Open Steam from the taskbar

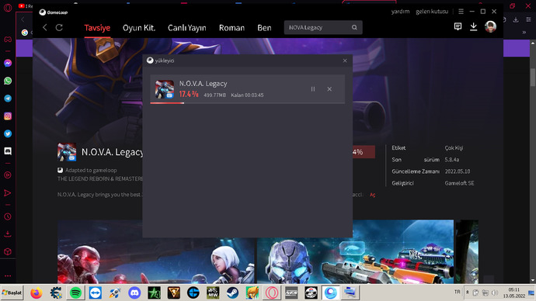click(232, 292)
